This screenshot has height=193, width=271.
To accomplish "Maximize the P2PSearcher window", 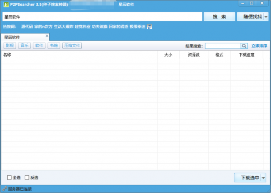I will [x=252, y=3].
